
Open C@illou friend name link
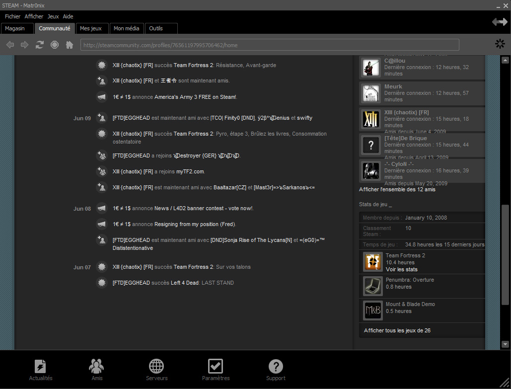395,61
